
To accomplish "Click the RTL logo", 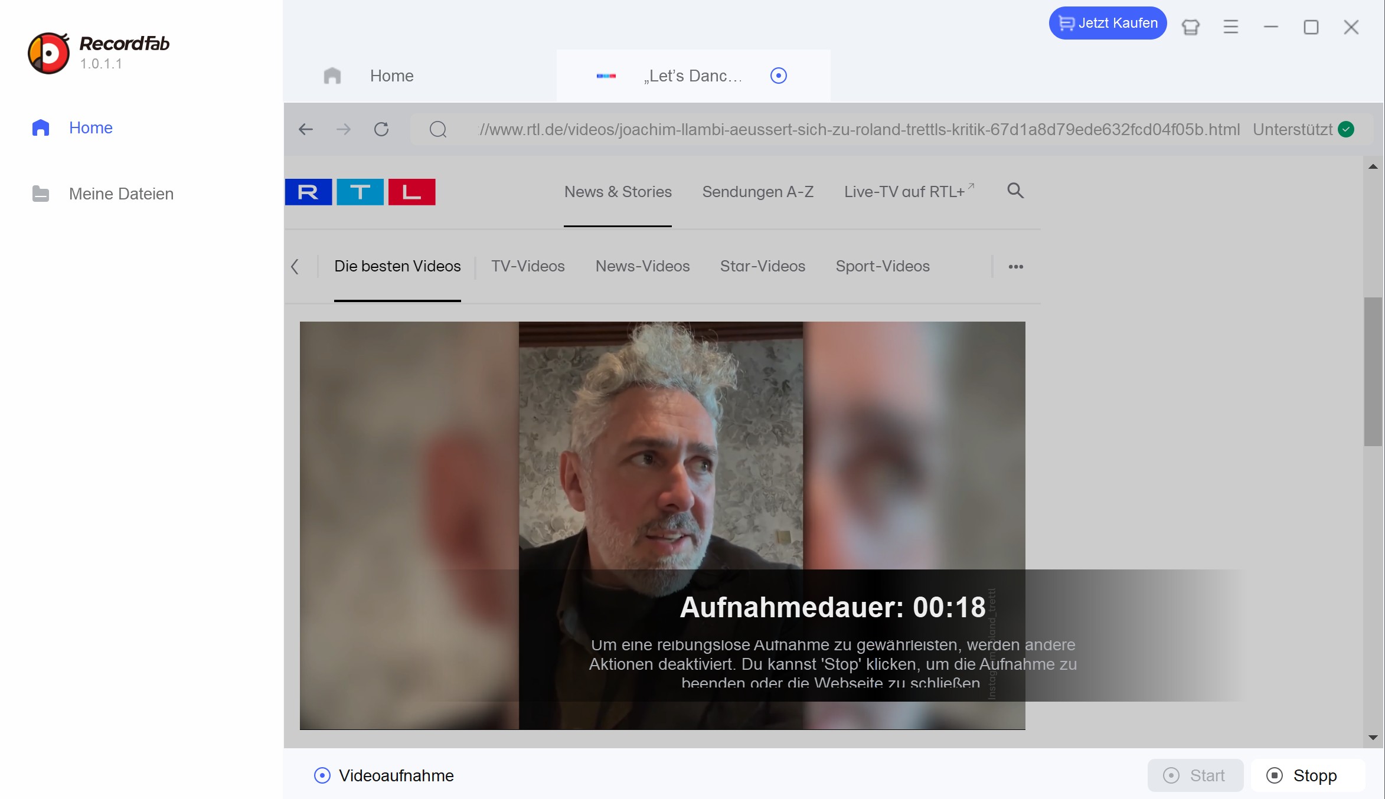I will tap(360, 192).
